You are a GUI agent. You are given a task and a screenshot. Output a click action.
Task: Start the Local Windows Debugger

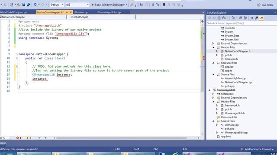[108, 5]
